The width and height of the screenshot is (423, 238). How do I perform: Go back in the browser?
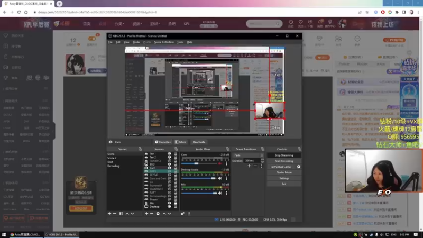point(5,12)
